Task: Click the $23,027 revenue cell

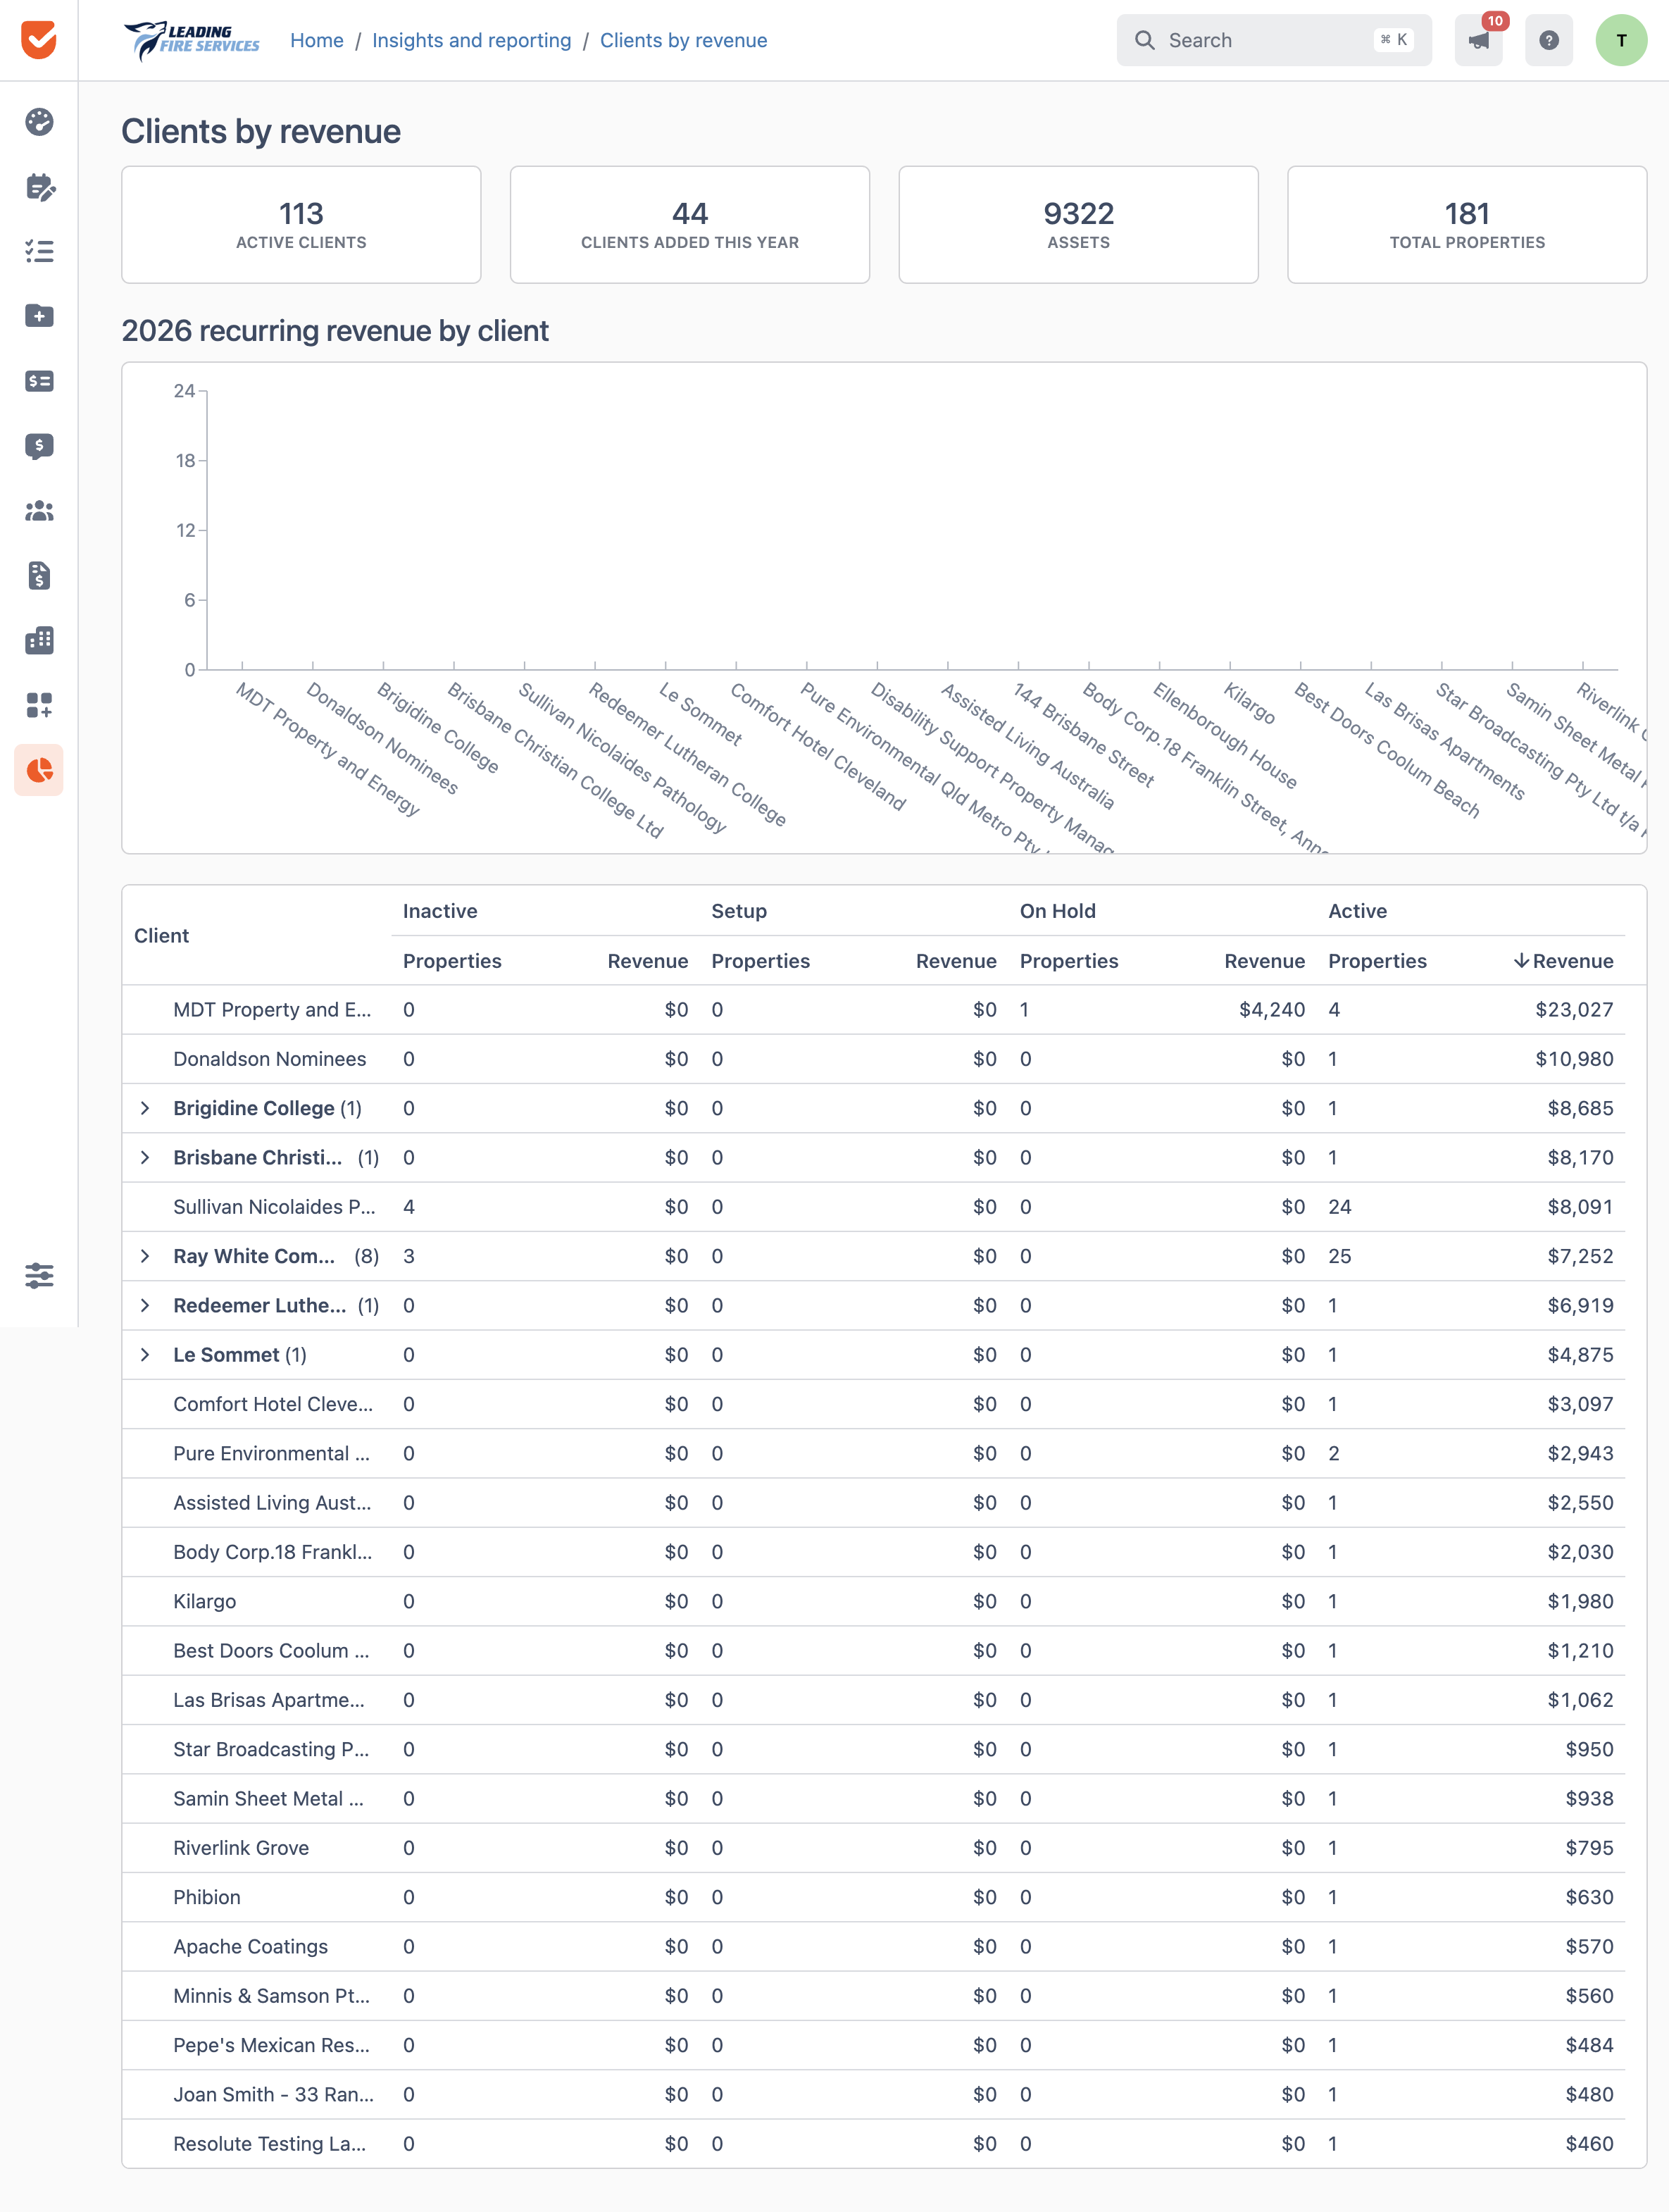Action: pos(1574,1010)
